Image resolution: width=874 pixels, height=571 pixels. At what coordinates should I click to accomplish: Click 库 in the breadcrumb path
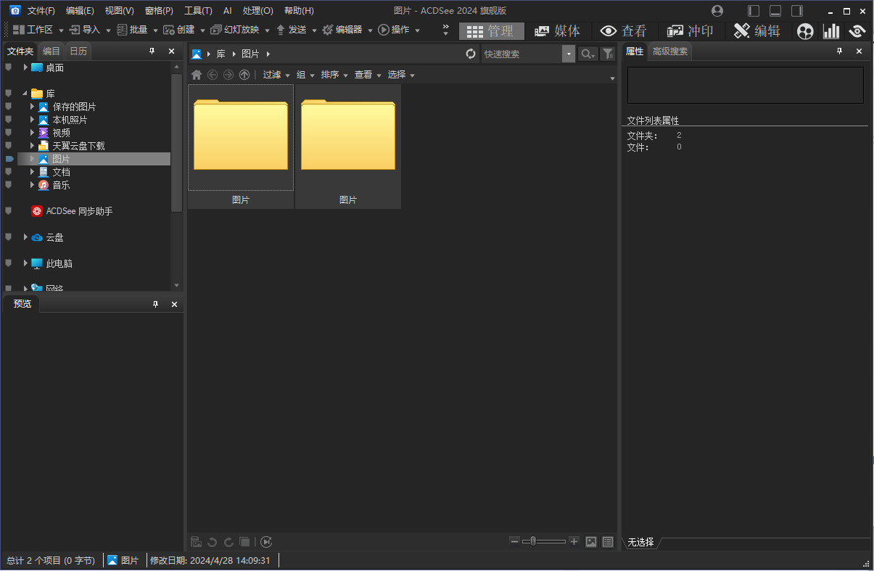(x=221, y=54)
